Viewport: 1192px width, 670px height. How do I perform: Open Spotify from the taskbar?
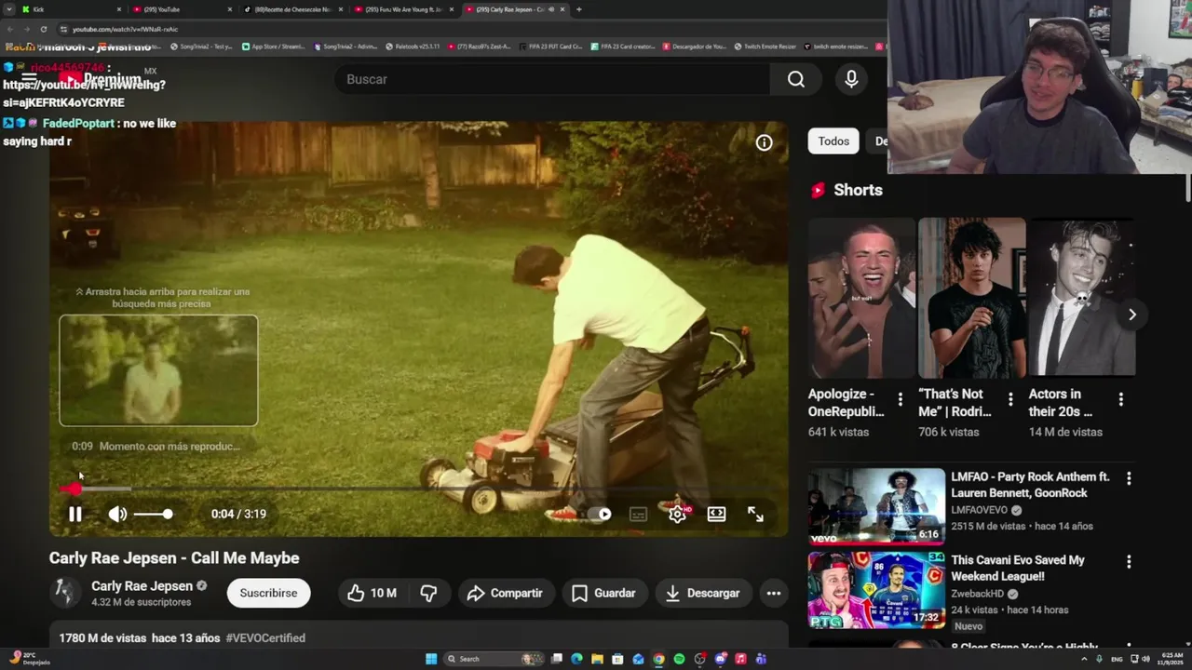coord(679,659)
